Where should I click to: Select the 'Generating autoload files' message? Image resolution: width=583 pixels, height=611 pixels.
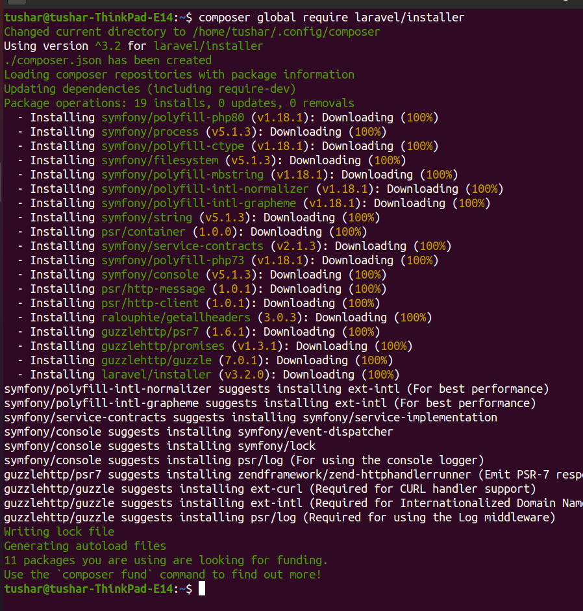[85, 545]
